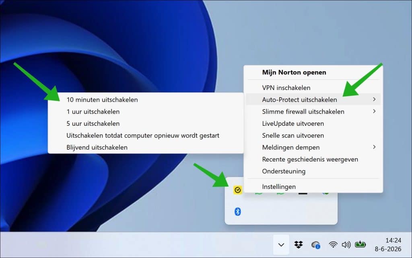
Task: Choose 5 uur uitschakelen
Action: pos(146,123)
